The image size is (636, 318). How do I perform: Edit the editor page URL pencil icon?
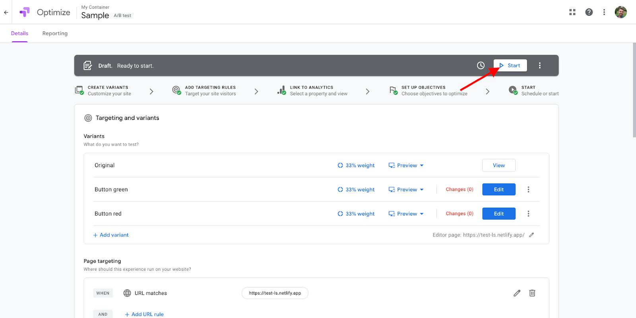pos(531,235)
